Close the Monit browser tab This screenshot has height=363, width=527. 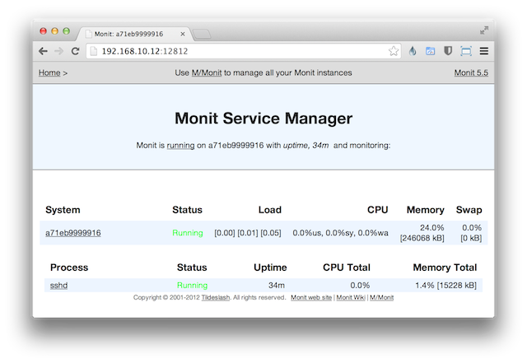(183, 34)
